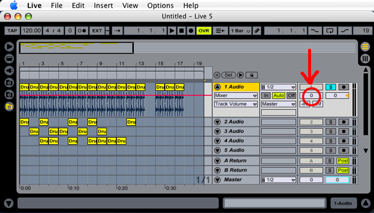Image resolution: width=374 pixels, height=213 pixels.
Task: Click the Previous Locator arrow button
Action: click(217, 75)
